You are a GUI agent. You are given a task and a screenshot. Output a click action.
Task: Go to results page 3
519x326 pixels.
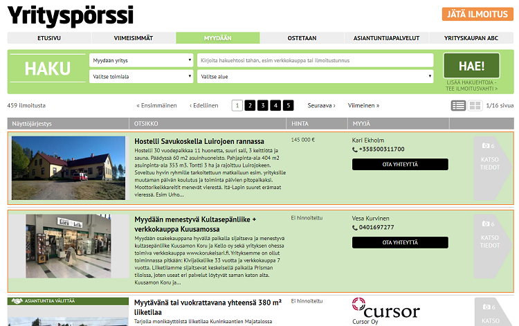point(262,105)
